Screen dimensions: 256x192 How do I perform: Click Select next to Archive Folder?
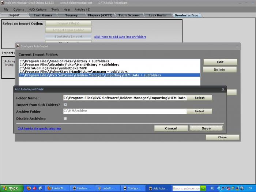point(200,111)
